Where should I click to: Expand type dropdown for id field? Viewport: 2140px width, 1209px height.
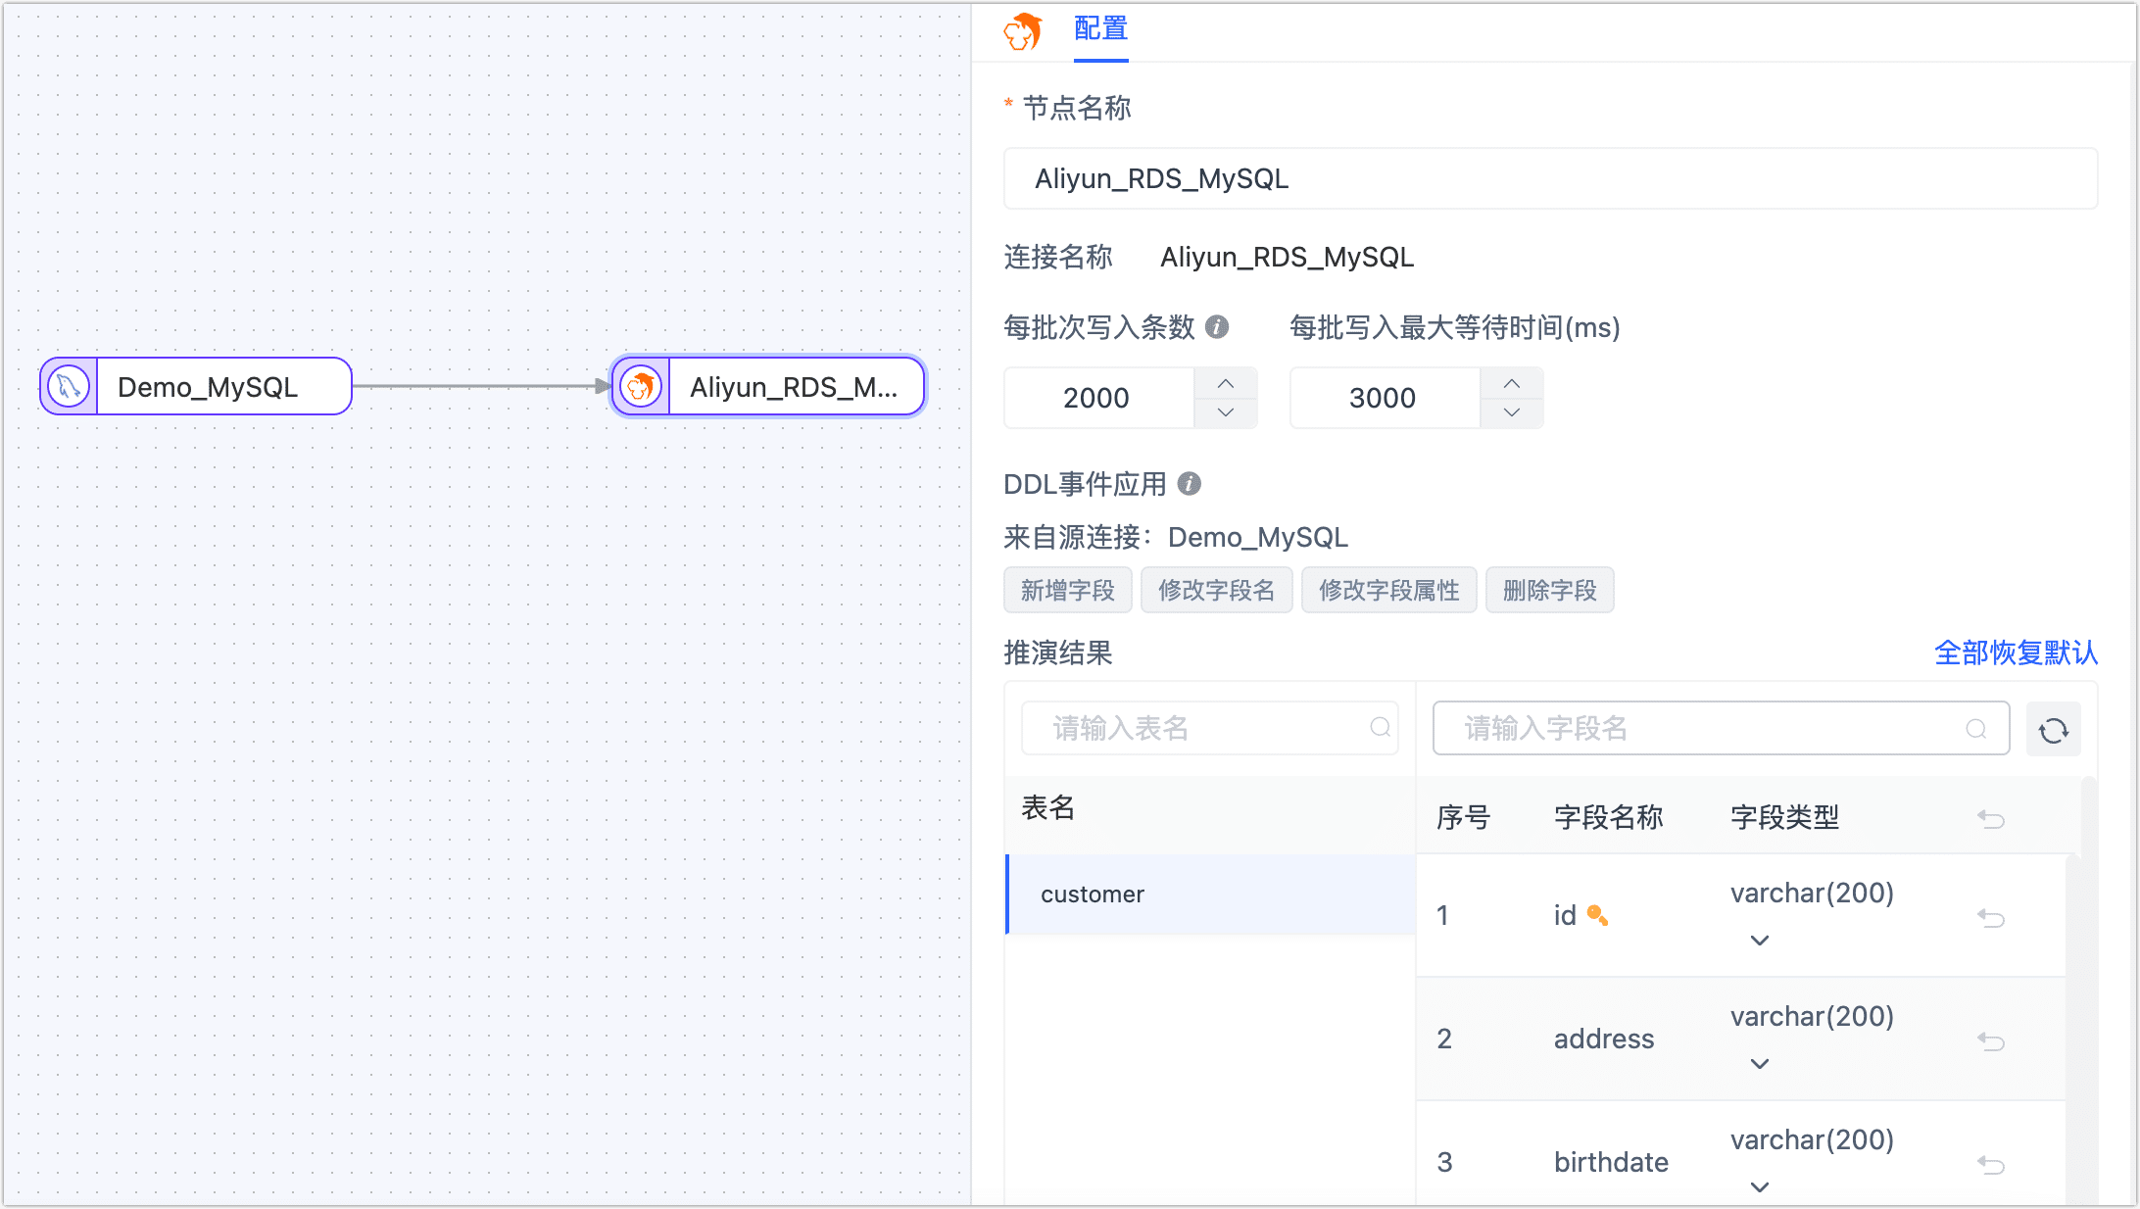coord(1760,941)
